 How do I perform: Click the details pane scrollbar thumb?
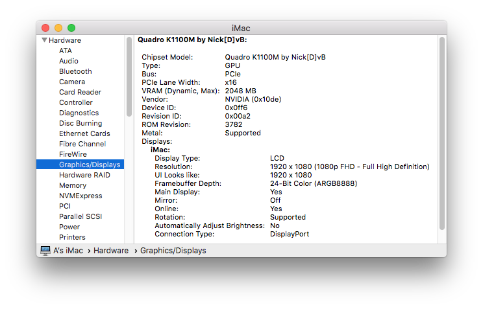click(x=442, y=133)
